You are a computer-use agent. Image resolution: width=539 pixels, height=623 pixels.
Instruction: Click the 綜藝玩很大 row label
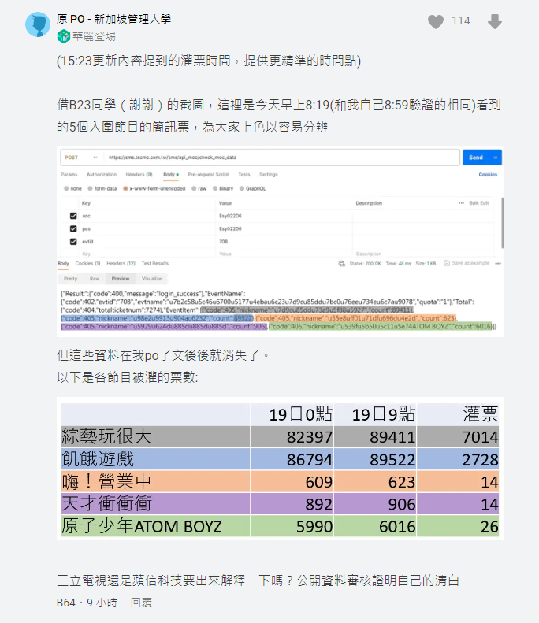click(106, 436)
